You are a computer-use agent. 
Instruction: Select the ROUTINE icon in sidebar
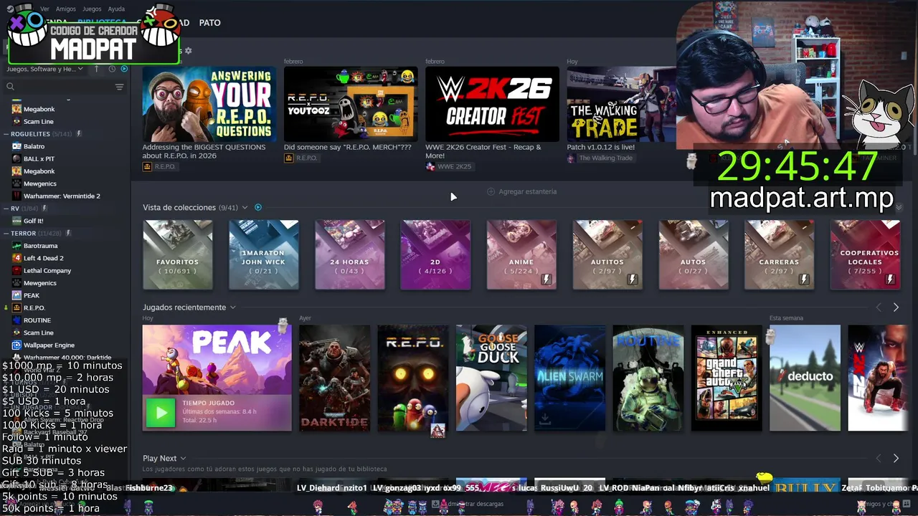(16, 320)
